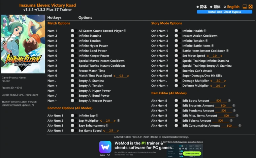The width and height of the screenshot is (256, 158).
Task: Decrease Set Move Speed using left arrow
Action: [208, 56]
